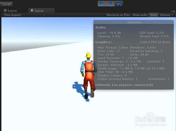This screenshot has height=131, width=176.
Task: Toggle the Local pivot button
Action: pos(6,4)
